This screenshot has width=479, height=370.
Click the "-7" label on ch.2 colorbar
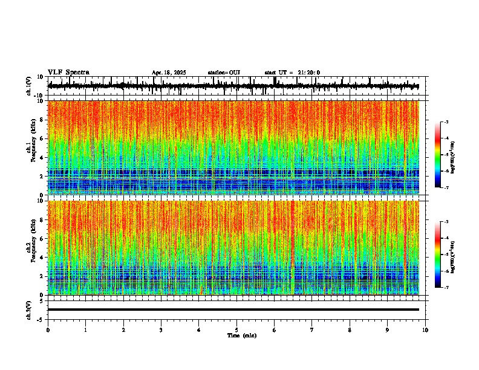point(446,287)
